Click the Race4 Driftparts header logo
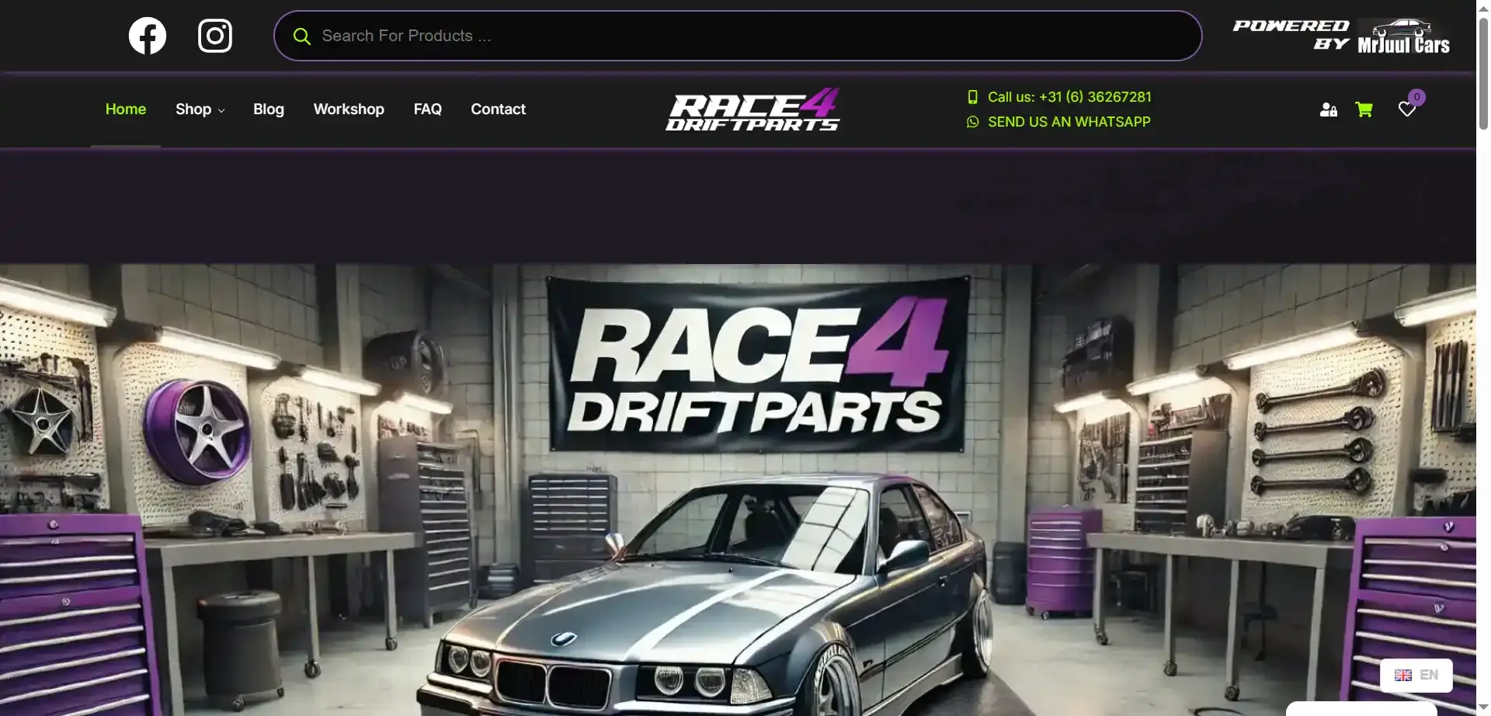 [x=752, y=109]
